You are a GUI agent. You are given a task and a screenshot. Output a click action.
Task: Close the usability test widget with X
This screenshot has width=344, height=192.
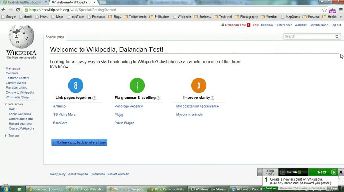341,172
